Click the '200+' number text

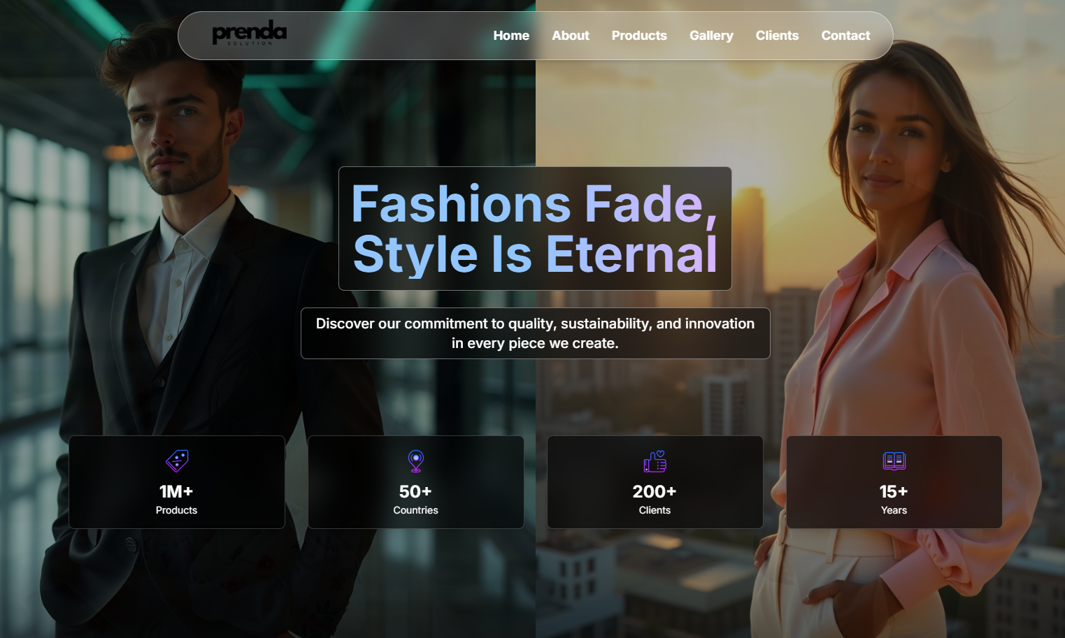click(655, 492)
